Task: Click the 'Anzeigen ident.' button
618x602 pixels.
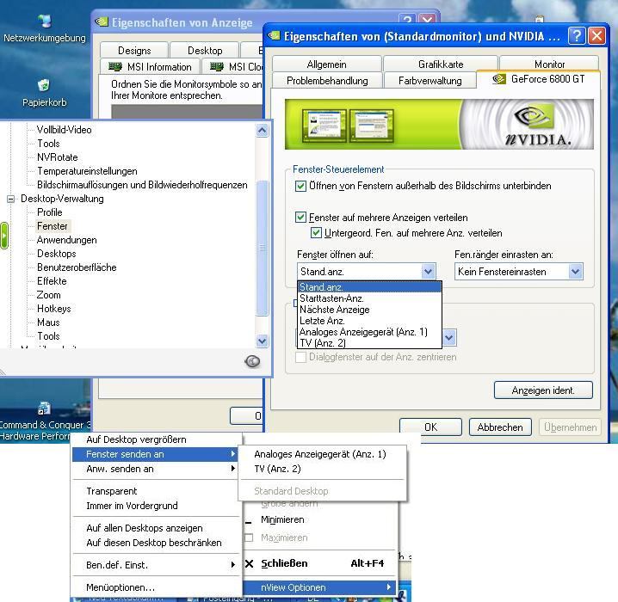Action: (x=543, y=390)
